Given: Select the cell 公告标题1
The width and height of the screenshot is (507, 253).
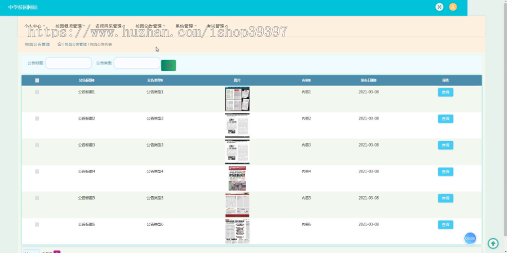Looking at the screenshot, I should click(87, 92).
